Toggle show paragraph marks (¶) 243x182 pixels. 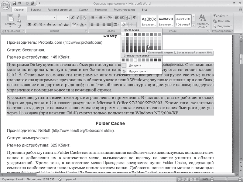pos(134,18)
